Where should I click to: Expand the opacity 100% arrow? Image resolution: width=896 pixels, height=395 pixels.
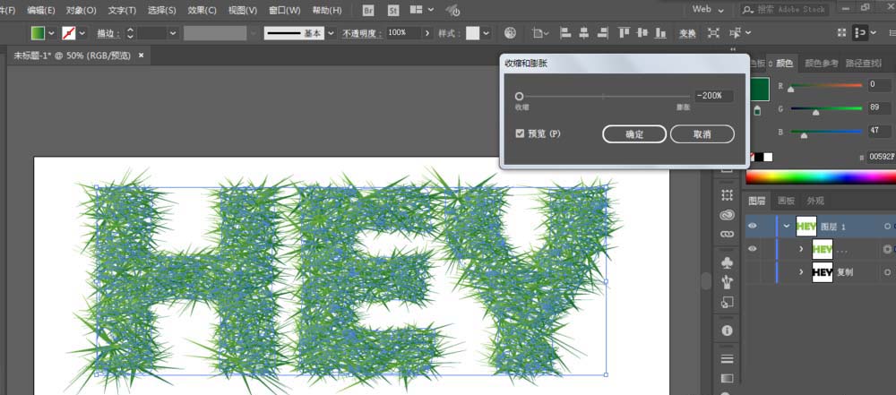click(426, 33)
